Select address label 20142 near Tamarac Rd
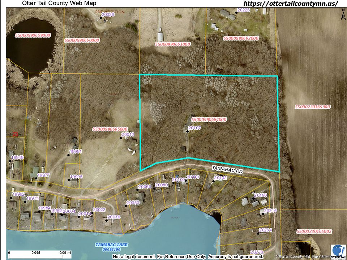Image resolution: width=347 pixels, height=260 pixels. point(220,178)
